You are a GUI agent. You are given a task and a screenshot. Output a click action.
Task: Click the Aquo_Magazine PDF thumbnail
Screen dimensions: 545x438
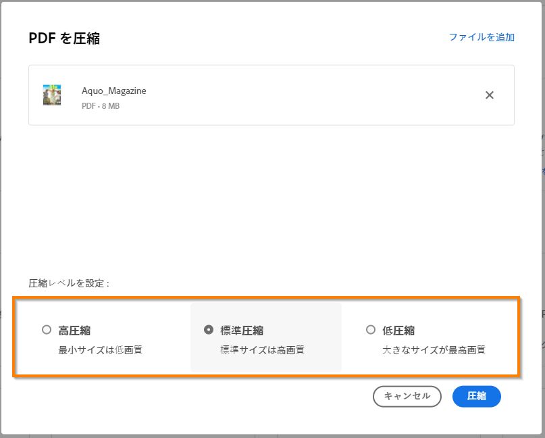[51, 95]
